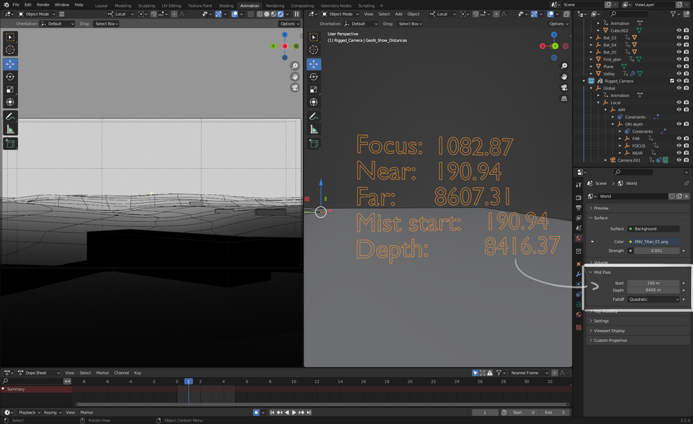693x424 pixels.
Task: Click current frame marker 1 in timeline
Action: point(188,381)
